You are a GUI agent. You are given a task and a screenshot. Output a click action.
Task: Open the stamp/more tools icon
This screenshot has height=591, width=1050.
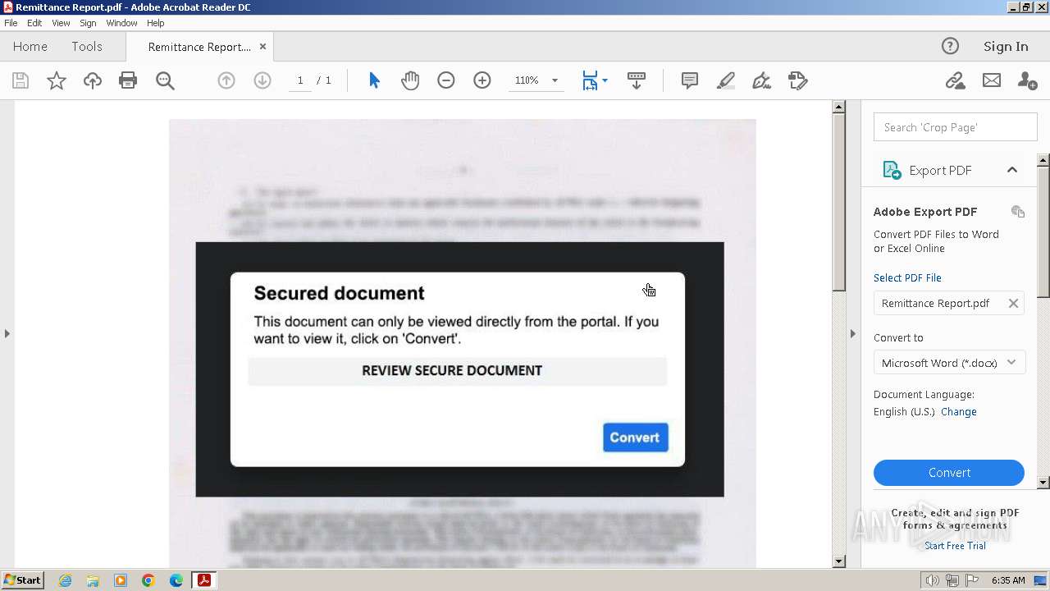797,80
